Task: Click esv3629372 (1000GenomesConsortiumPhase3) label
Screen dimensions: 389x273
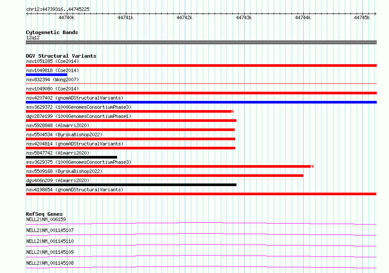Action: [x=79, y=107]
